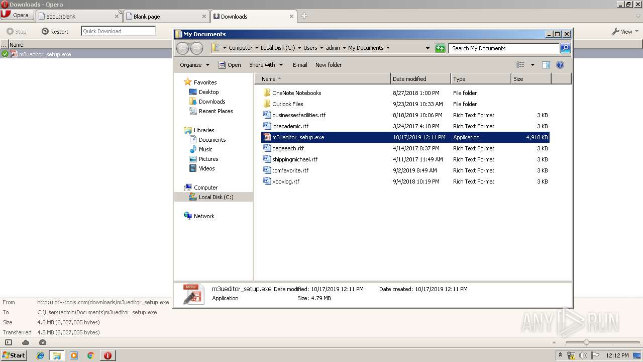Open Downloads in Favorites
The image size is (643, 362).
coord(211,102)
